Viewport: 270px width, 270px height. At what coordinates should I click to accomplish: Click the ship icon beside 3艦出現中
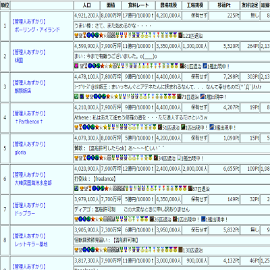(211, 128)
